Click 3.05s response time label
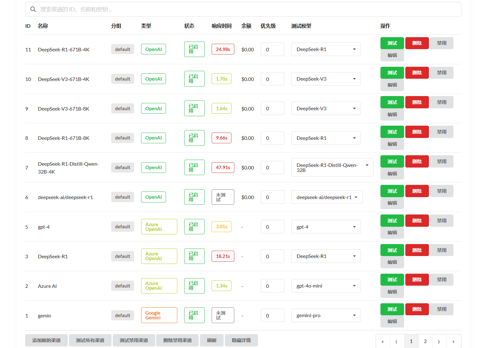The image size is (502, 348). click(x=221, y=227)
